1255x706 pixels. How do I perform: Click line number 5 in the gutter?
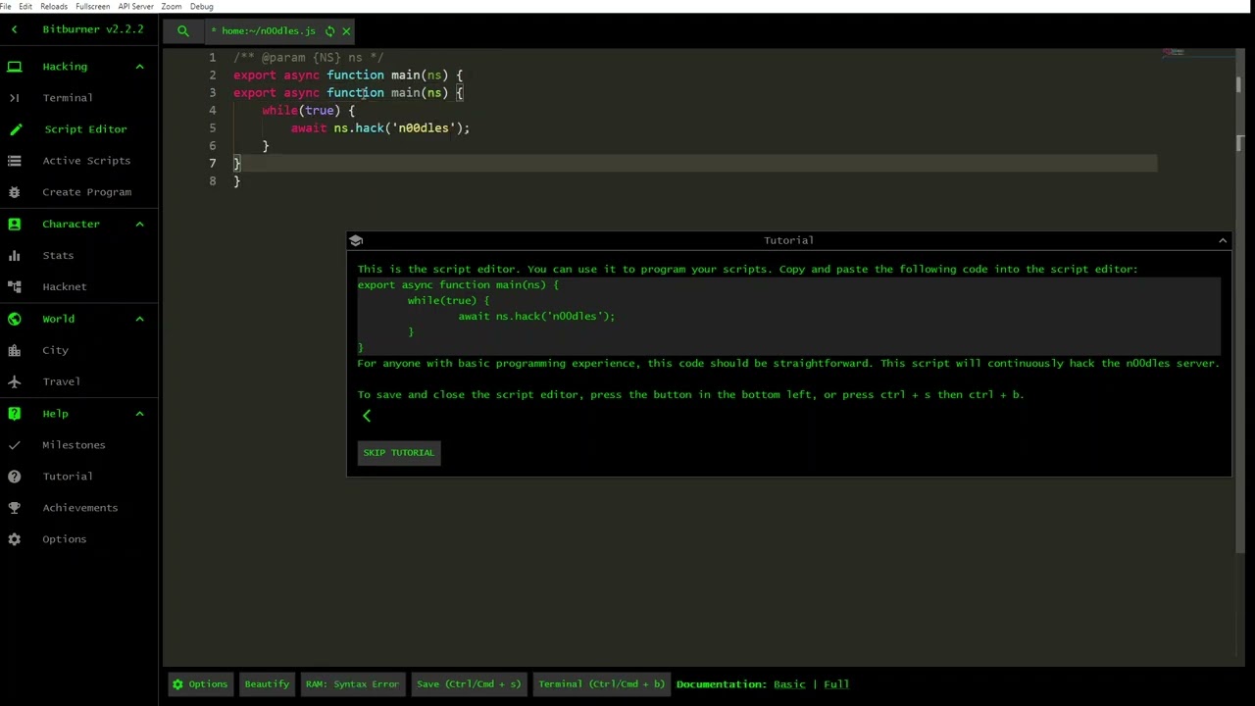coord(212,128)
